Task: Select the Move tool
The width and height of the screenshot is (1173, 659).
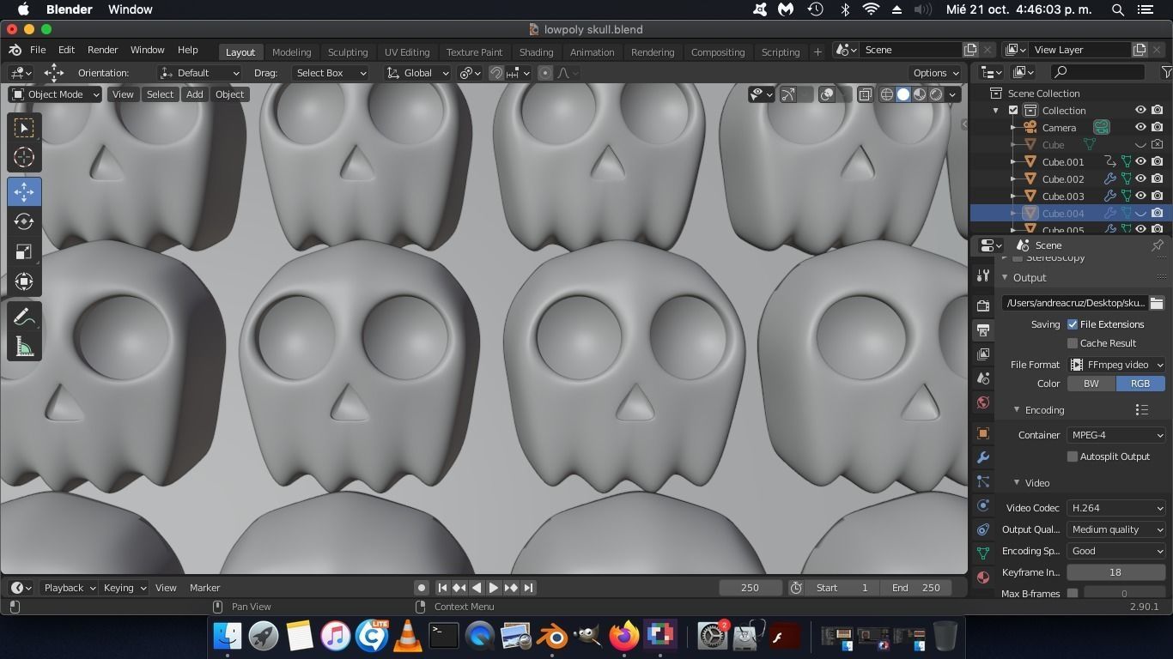Action: pyautogui.click(x=24, y=191)
